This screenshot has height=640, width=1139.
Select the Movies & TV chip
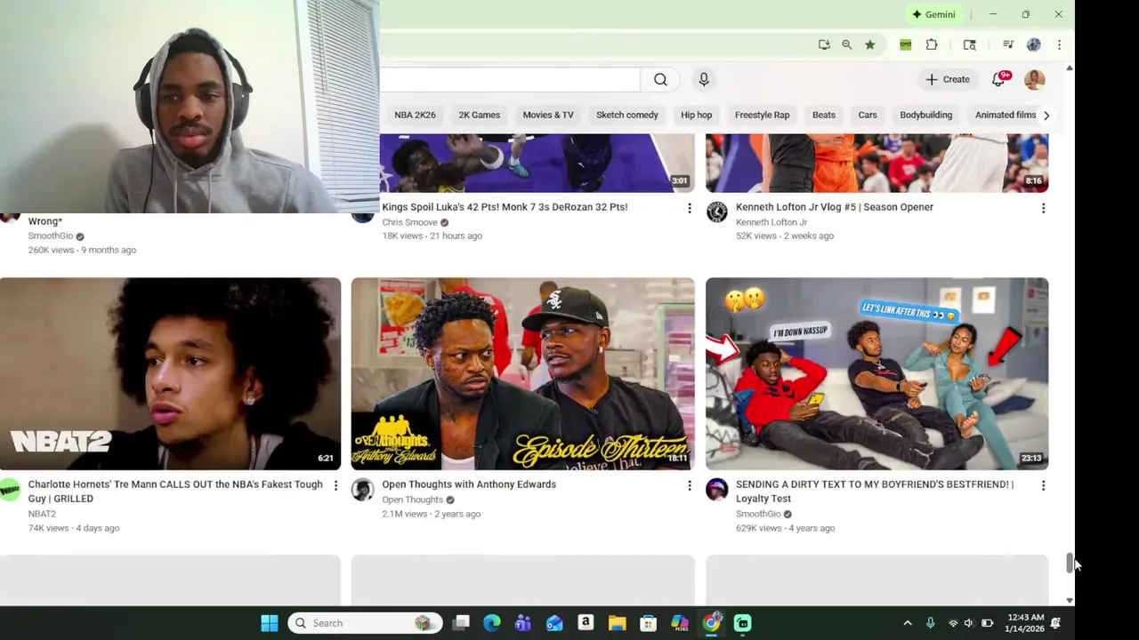pos(548,115)
